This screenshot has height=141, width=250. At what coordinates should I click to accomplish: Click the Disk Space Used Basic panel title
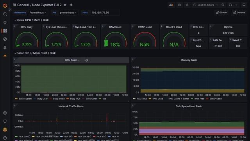coord(189,106)
